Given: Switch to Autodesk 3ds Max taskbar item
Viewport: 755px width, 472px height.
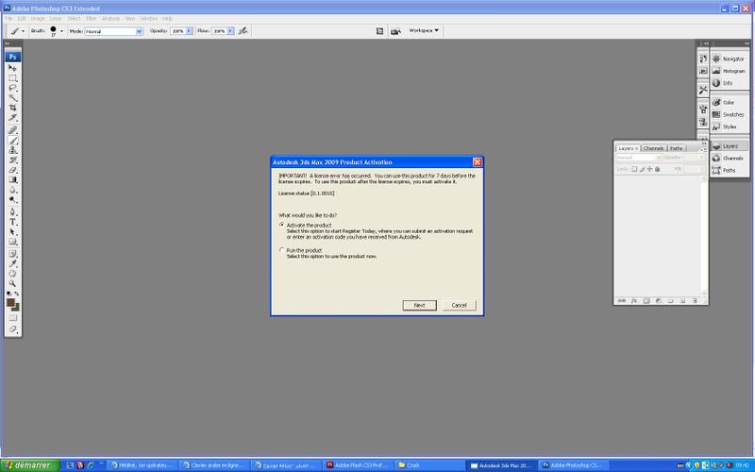Looking at the screenshot, I should tap(501, 465).
